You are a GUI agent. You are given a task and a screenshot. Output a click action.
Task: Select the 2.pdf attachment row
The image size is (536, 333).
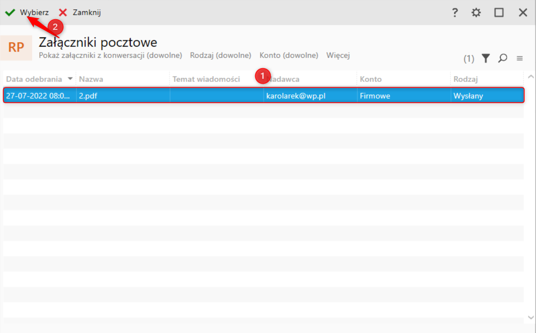coord(264,95)
